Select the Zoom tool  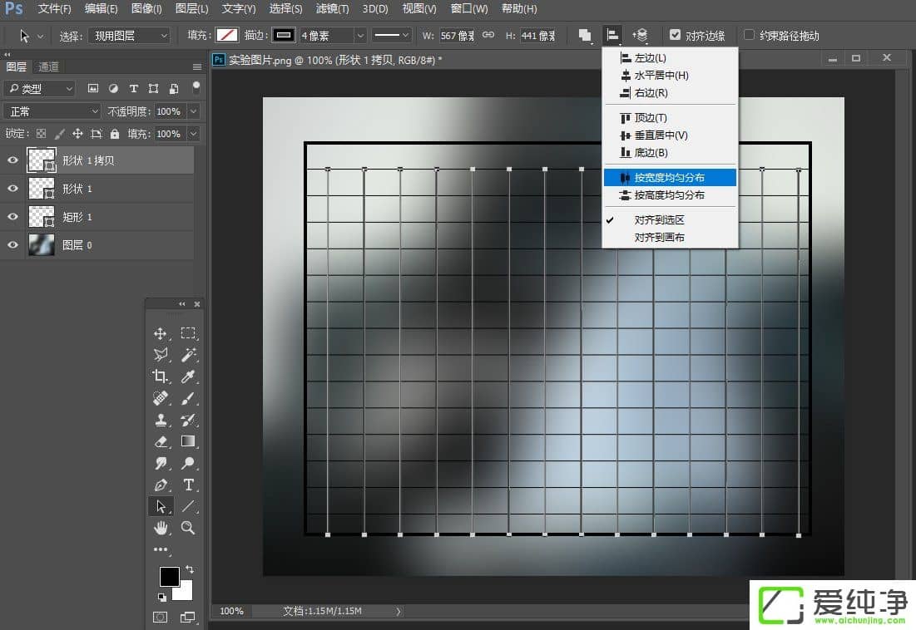tap(188, 526)
